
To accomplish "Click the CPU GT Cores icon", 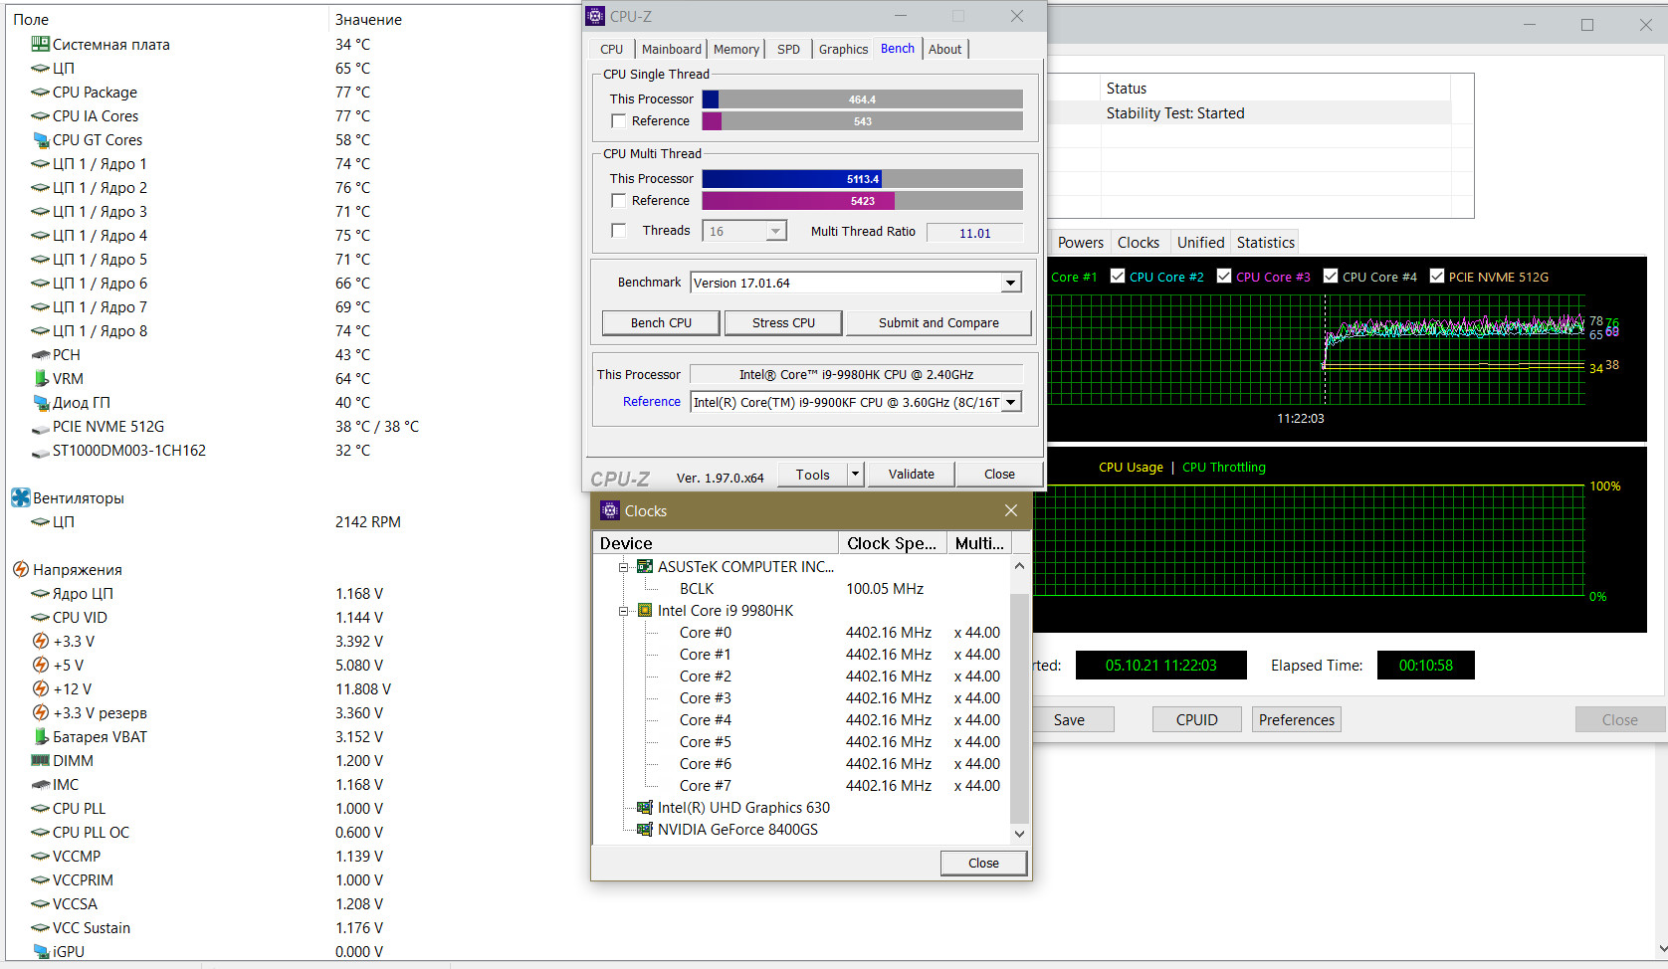I will [x=40, y=139].
